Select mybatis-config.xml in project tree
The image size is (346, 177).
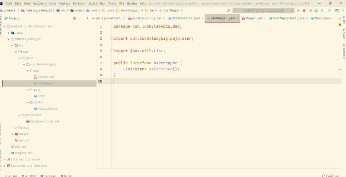pyautogui.click(x=45, y=121)
